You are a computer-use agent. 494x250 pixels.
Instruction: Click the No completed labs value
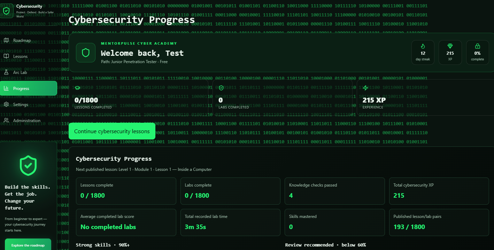click(108, 227)
